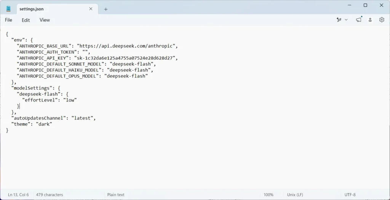Click the "autoUpdatesChannel" key
The width and height of the screenshot is (390, 200).
point(39,118)
